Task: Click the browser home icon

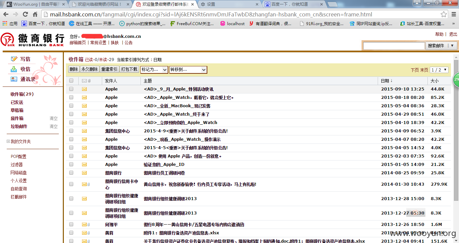Action: tap(35, 14)
